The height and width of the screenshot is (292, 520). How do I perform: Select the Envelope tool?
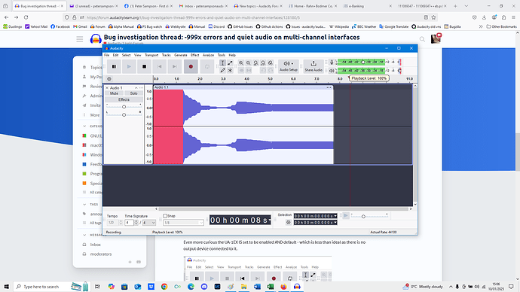coord(230,63)
